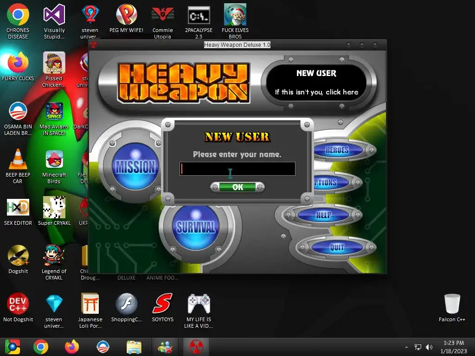Image resolution: width=475 pixels, height=356 pixels.
Task: Click the network tray icon
Action: [418, 347]
